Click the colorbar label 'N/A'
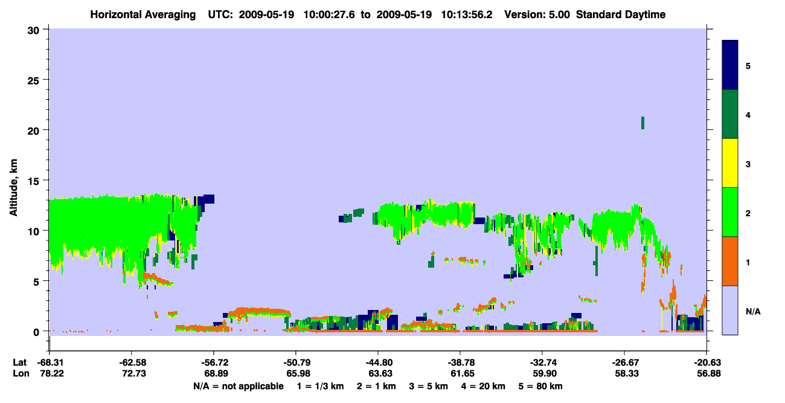 point(752,311)
